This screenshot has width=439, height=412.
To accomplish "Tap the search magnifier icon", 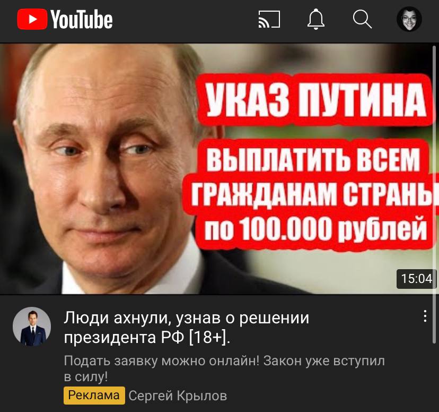I will (362, 19).
